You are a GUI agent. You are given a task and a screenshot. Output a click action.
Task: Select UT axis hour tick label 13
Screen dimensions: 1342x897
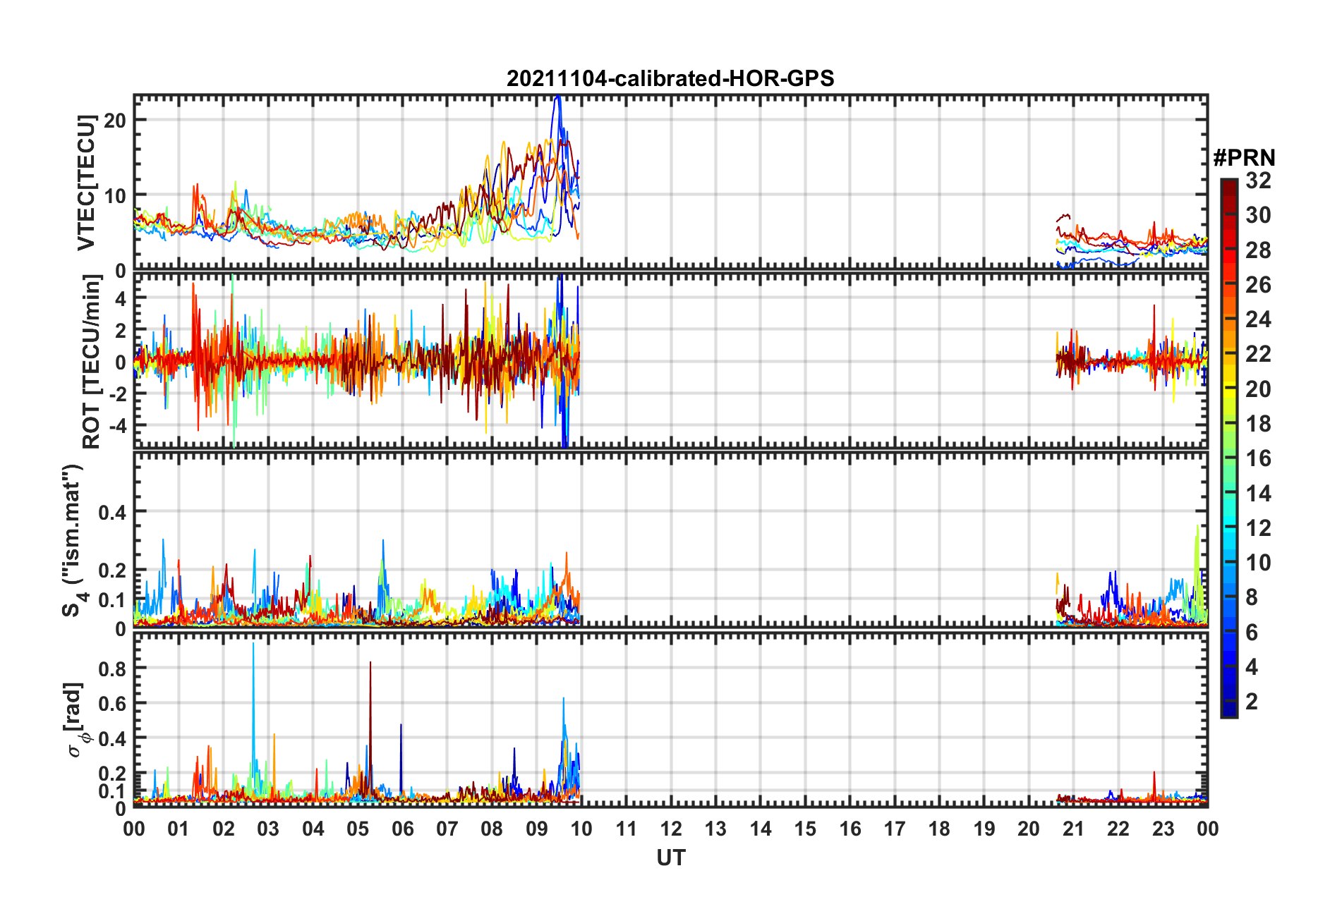pos(715,829)
